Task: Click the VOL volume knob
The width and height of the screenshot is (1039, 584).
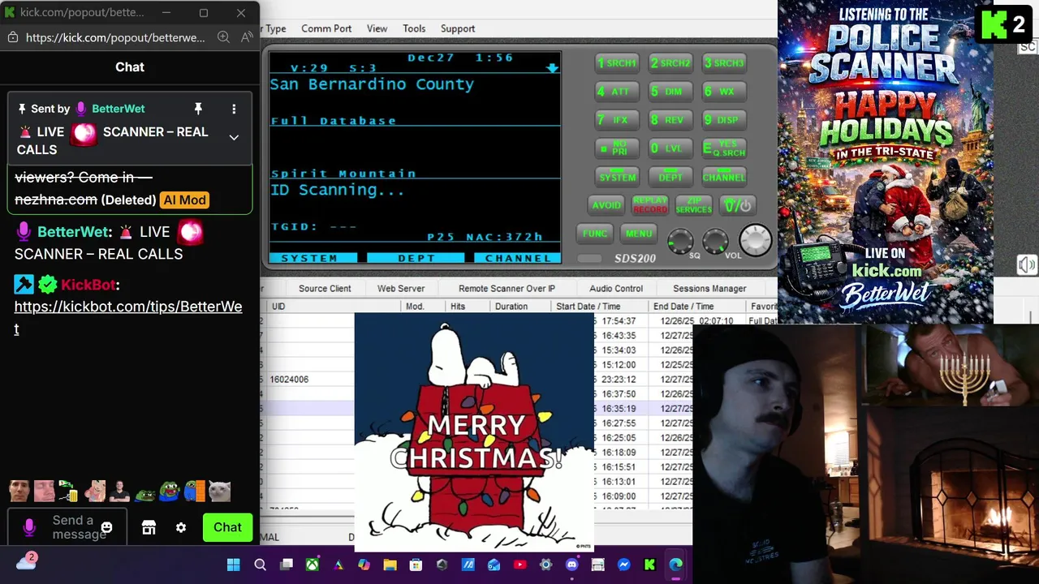Action: (x=715, y=240)
